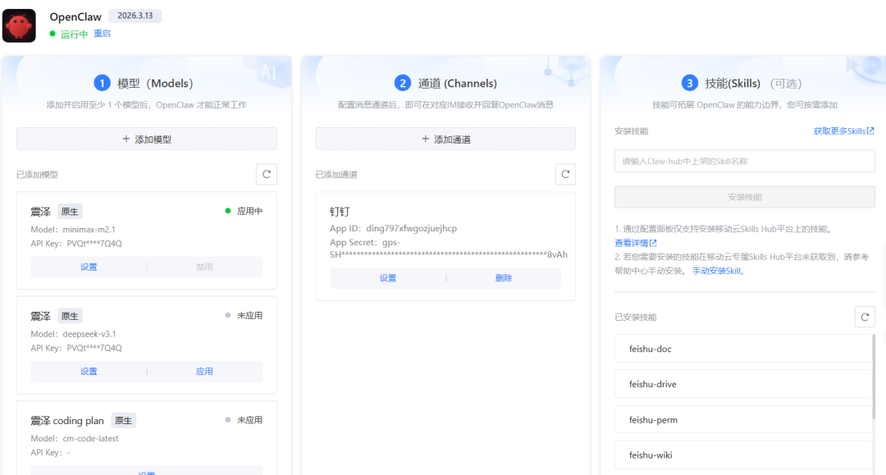Click the 通道 (Channels) step heading
The width and height of the screenshot is (886, 475).
tap(457, 84)
